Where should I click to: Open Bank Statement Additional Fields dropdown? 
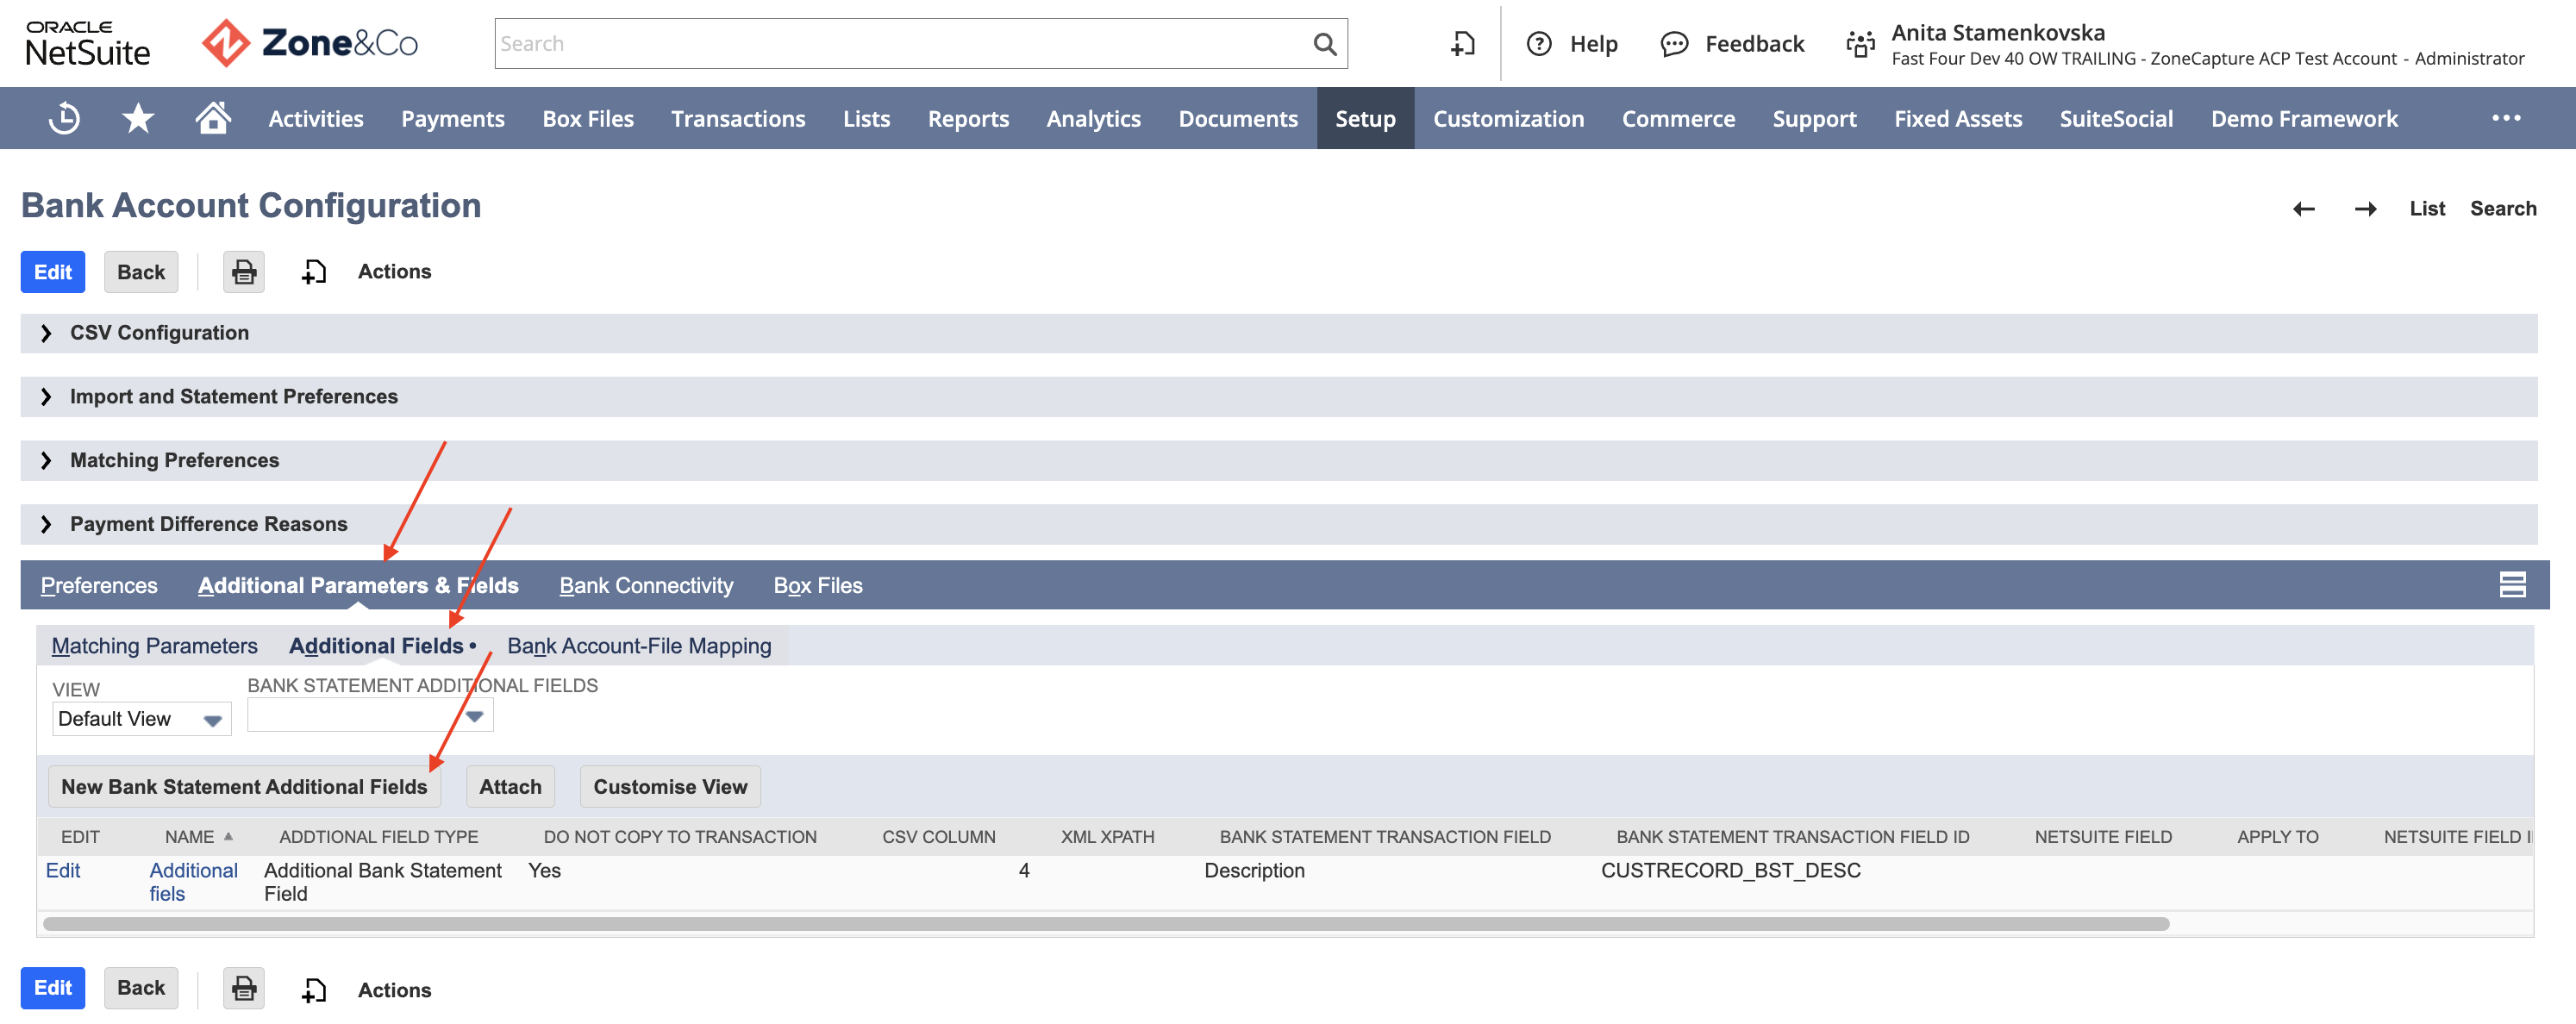(370, 715)
